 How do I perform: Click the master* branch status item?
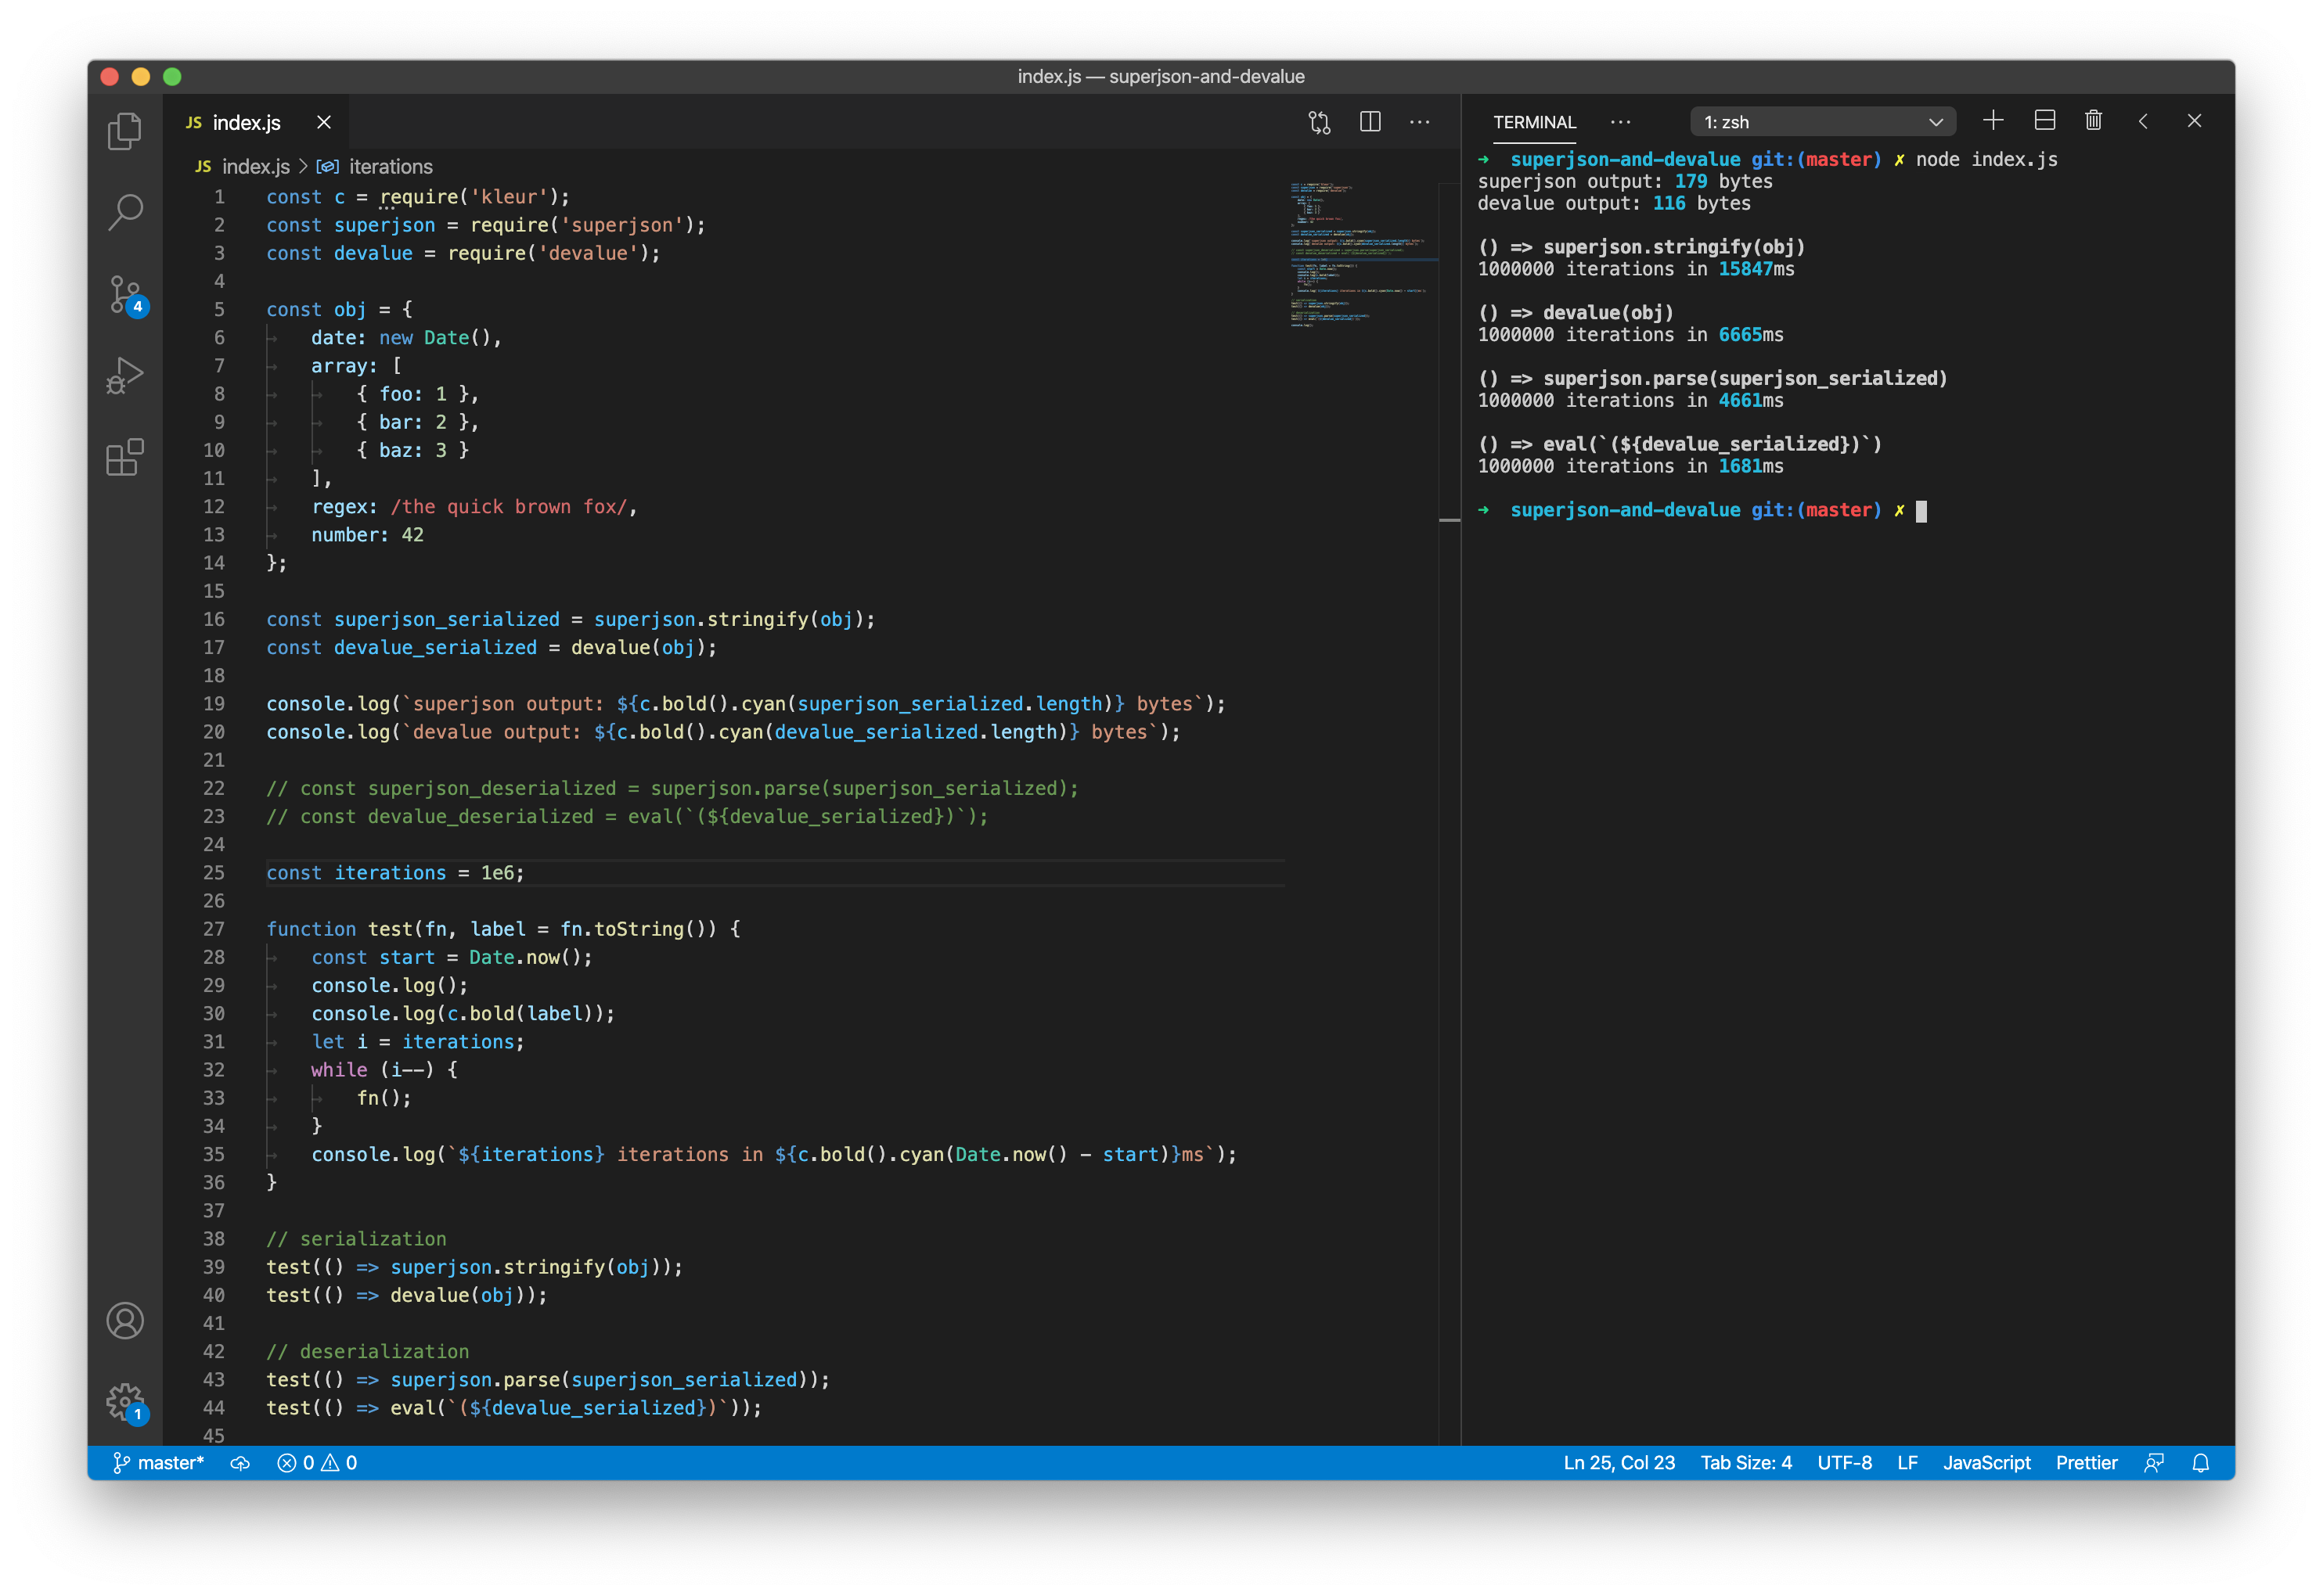[158, 1462]
